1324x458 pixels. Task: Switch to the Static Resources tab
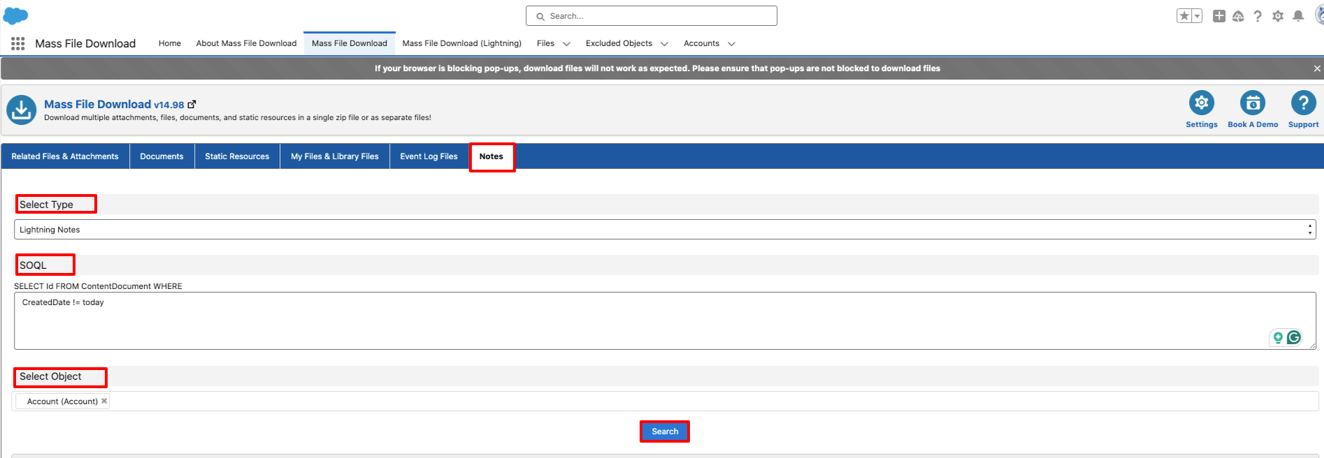(x=237, y=156)
